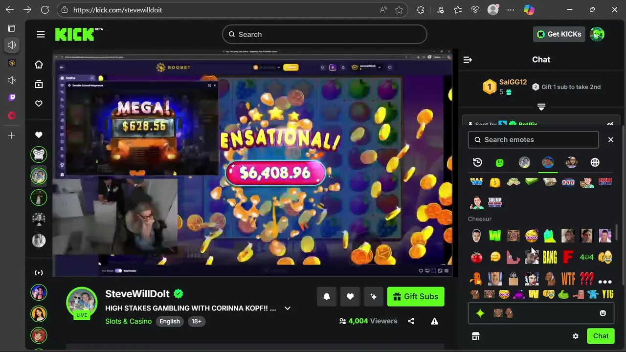The image size is (626, 352).
Task: Open chat settings gear
Action: (576, 336)
